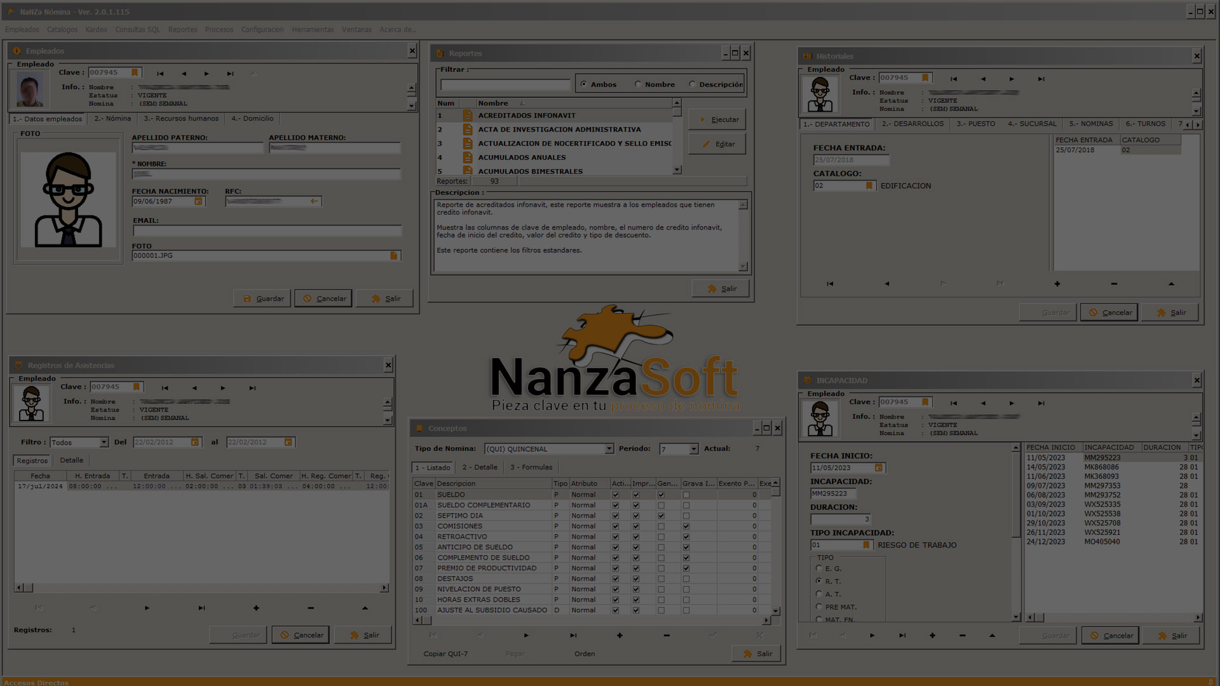Screen dimensions: 1220x686
Task: Open Filtro Todos dropdown in Asistencias
Action: tap(104, 443)
